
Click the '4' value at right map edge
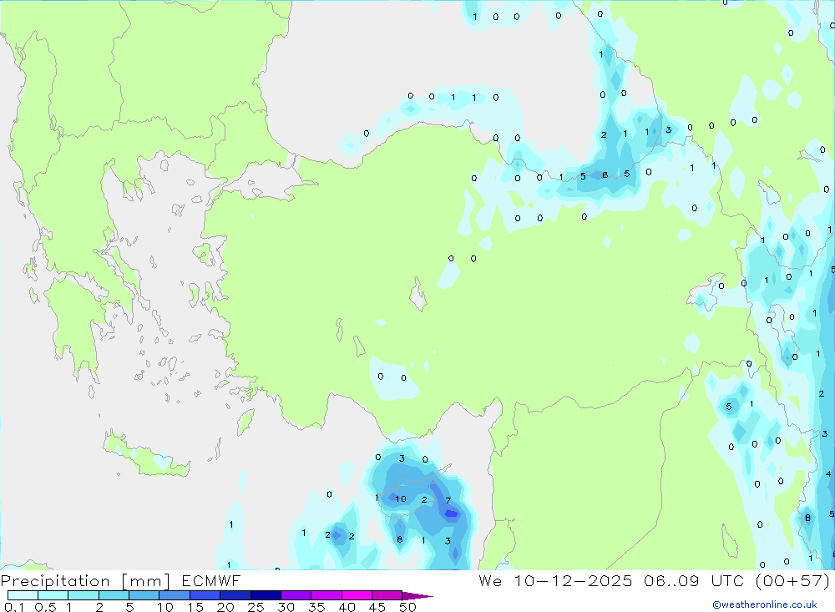(x=828, y=473)
